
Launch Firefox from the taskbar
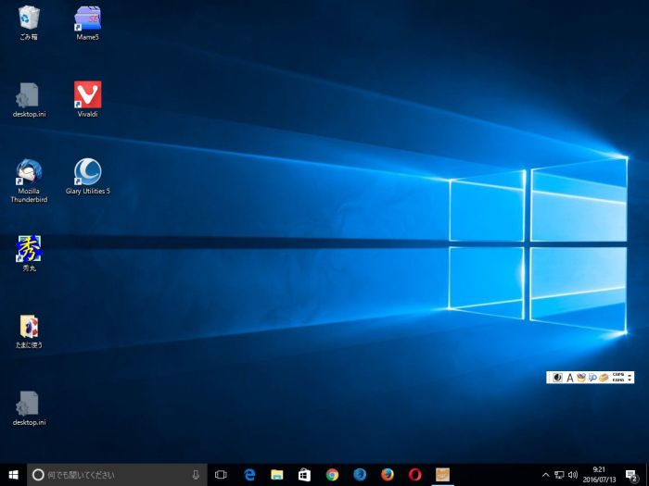(x=388, y=475)
